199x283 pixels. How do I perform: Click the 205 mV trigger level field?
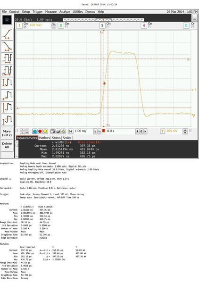pos(174,131)
